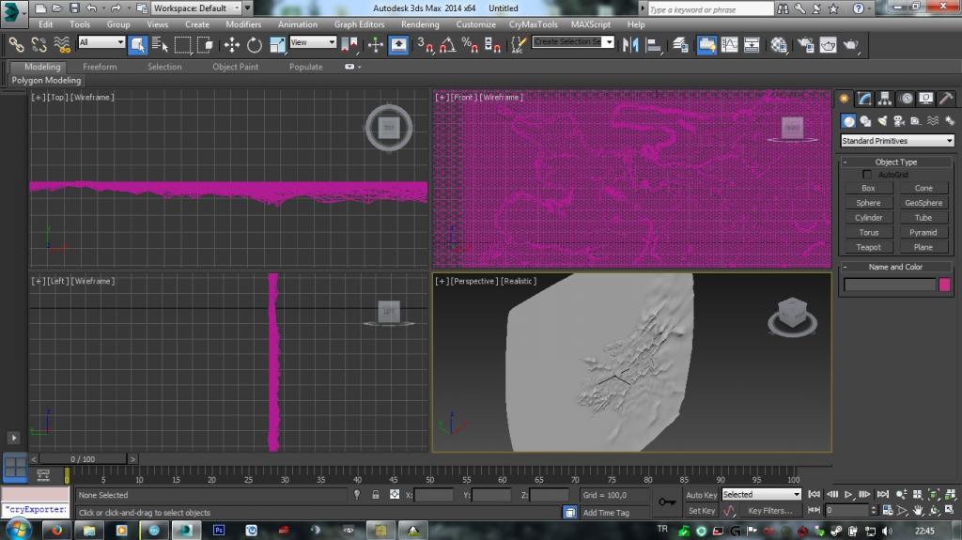Click the Select and Link chain icon
962x540 pixels.
click(x=16, y=45)
